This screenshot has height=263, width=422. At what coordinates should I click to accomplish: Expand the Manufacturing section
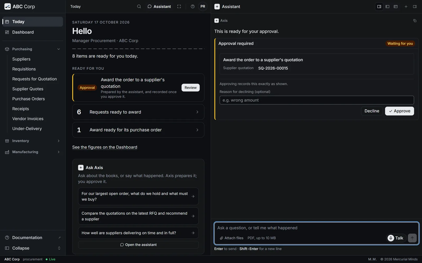click(x=33, y=152)
